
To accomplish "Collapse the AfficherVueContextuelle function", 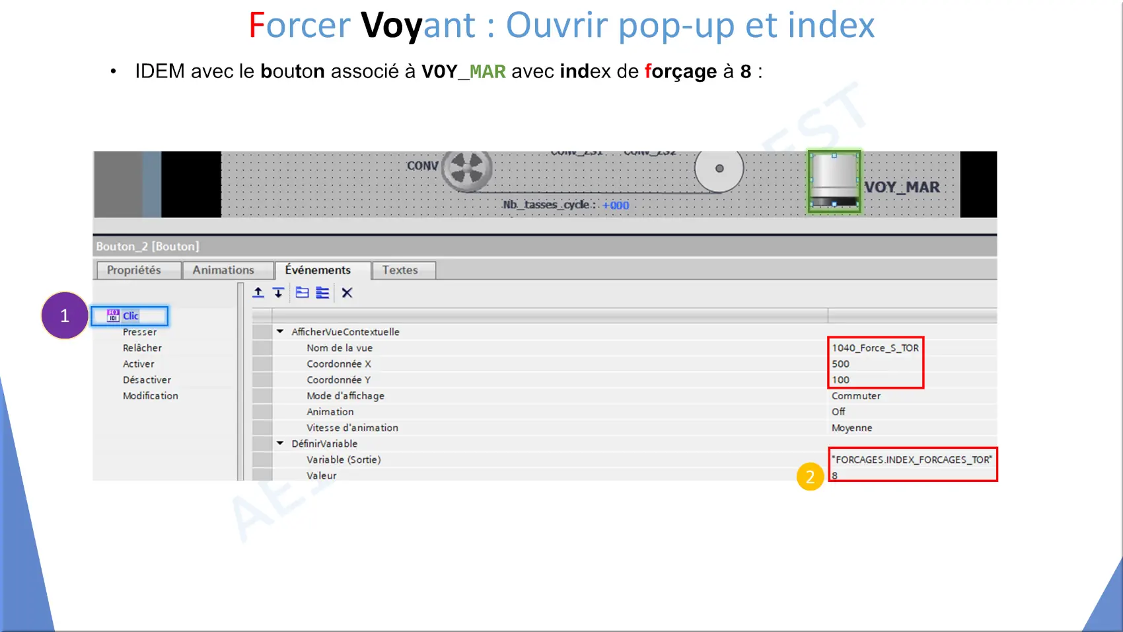I will [280, 332].
